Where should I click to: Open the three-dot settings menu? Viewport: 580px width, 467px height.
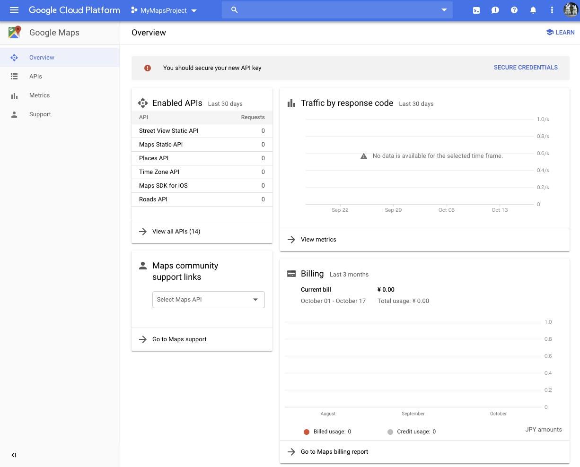click(552, 10)
